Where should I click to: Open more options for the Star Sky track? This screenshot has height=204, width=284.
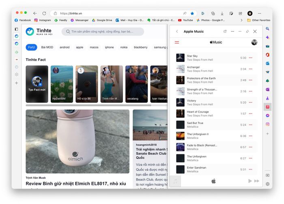click(x=250, y=58)
